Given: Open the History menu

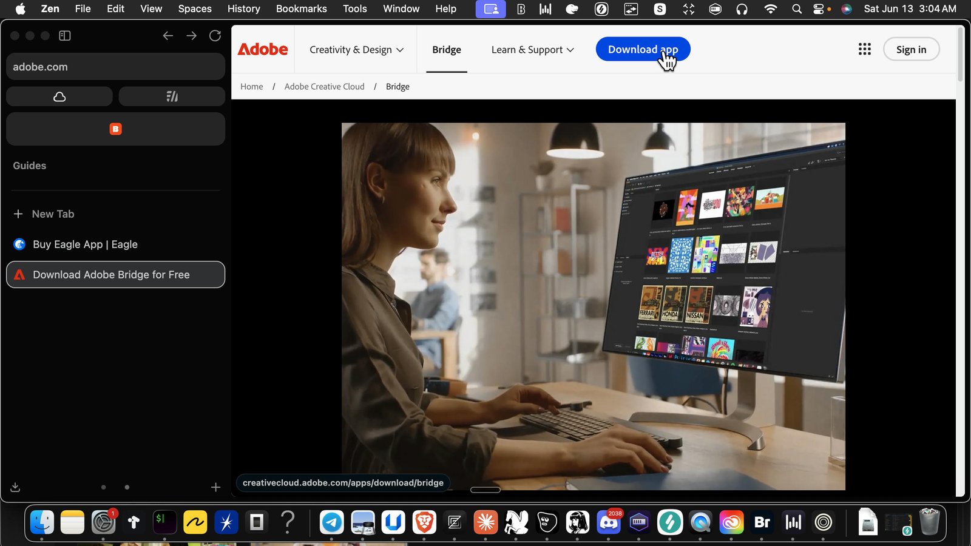Looking at the screenshot, I should [x=243, y=8].
